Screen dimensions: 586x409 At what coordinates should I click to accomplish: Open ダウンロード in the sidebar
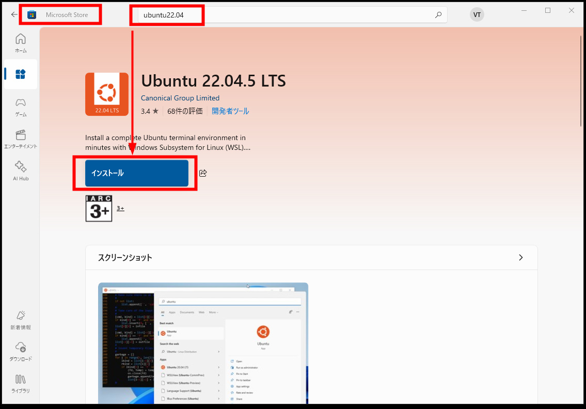click(21, 352)
